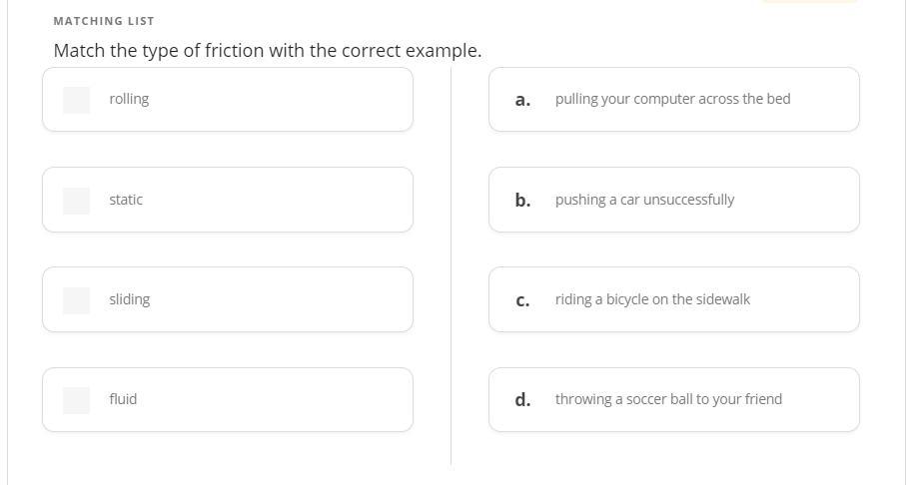Click the letter b. option marker
Viewport: 906px width, 485px height.
pyautogui.click(x=522, y=200)
